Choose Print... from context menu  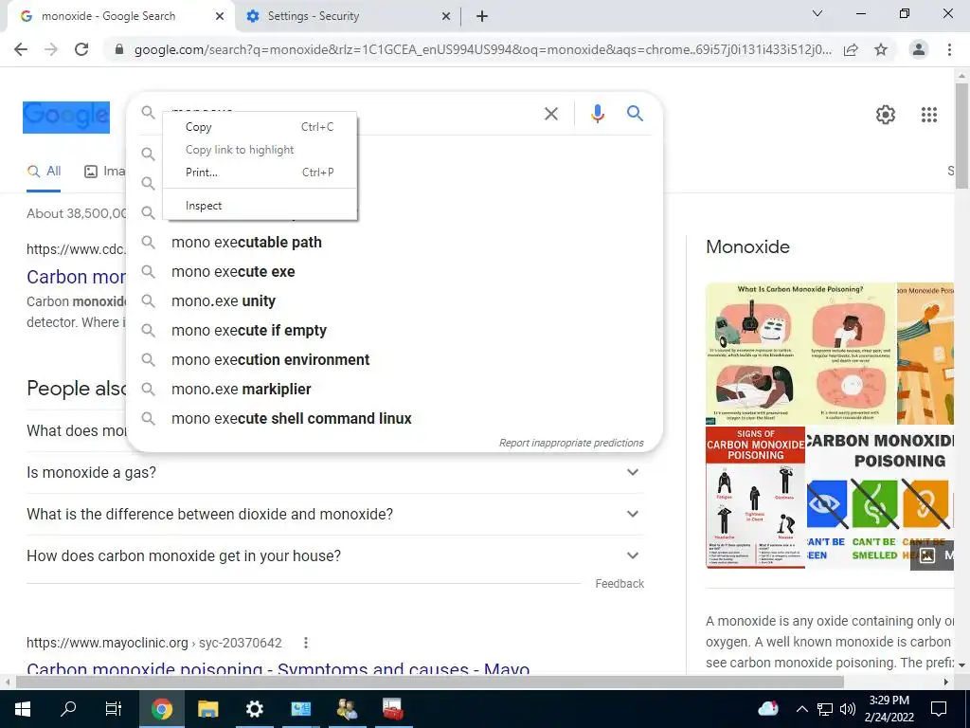coord(260,173)
